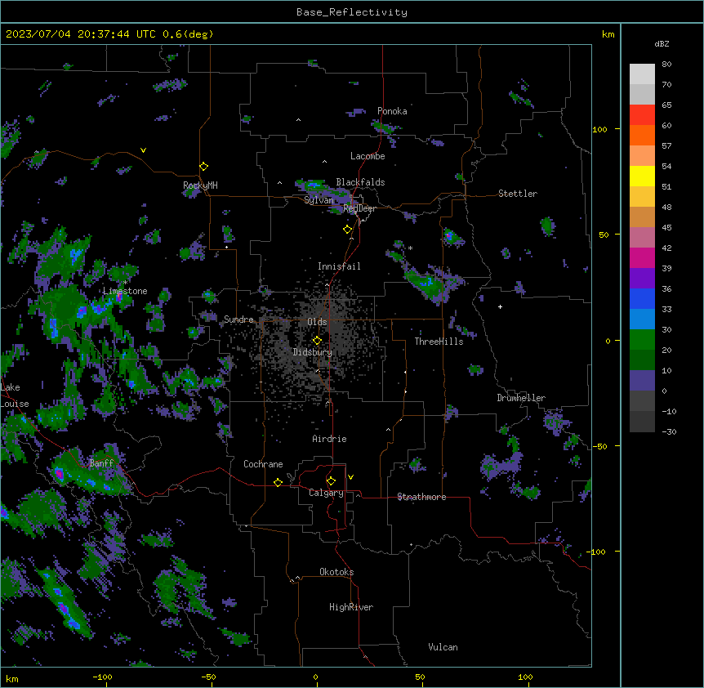The height and width of the screenshot is (688, 704).
Task: Click the Stettler label
Action: point(518,194)
